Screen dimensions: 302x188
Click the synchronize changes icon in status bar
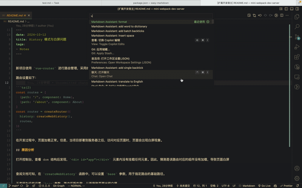coord(22,186)
